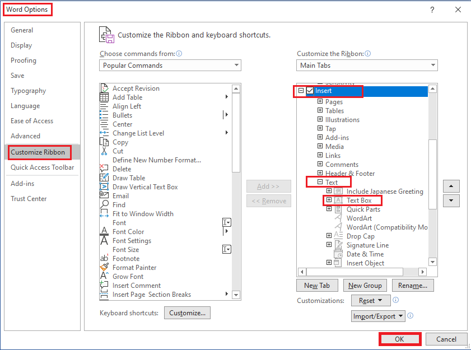Open keyboard shortcuts Customize... button
471x350 pixels.
coord(187,312)
